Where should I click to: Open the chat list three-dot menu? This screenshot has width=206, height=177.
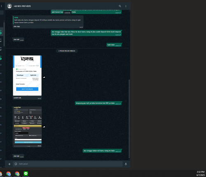[1, 6]
